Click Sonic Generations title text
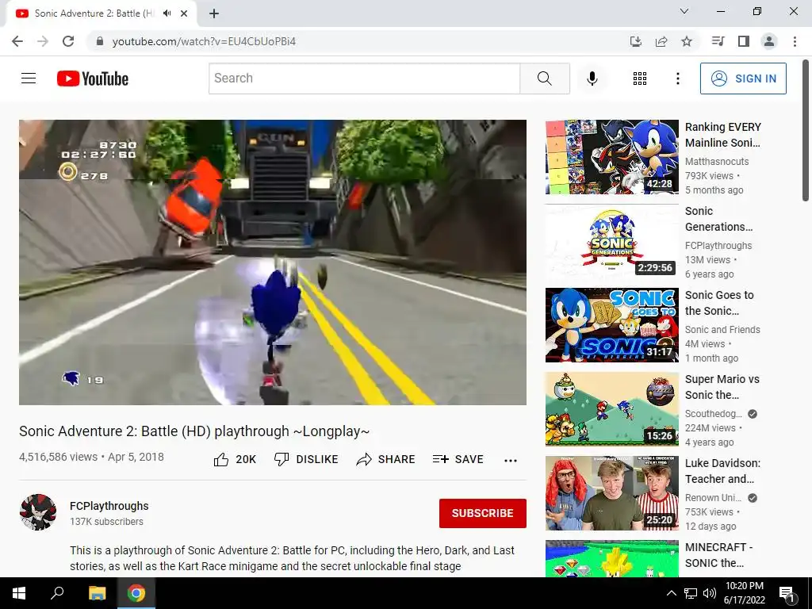The height and width of the screenshot is (609, 812). point(718,219)
